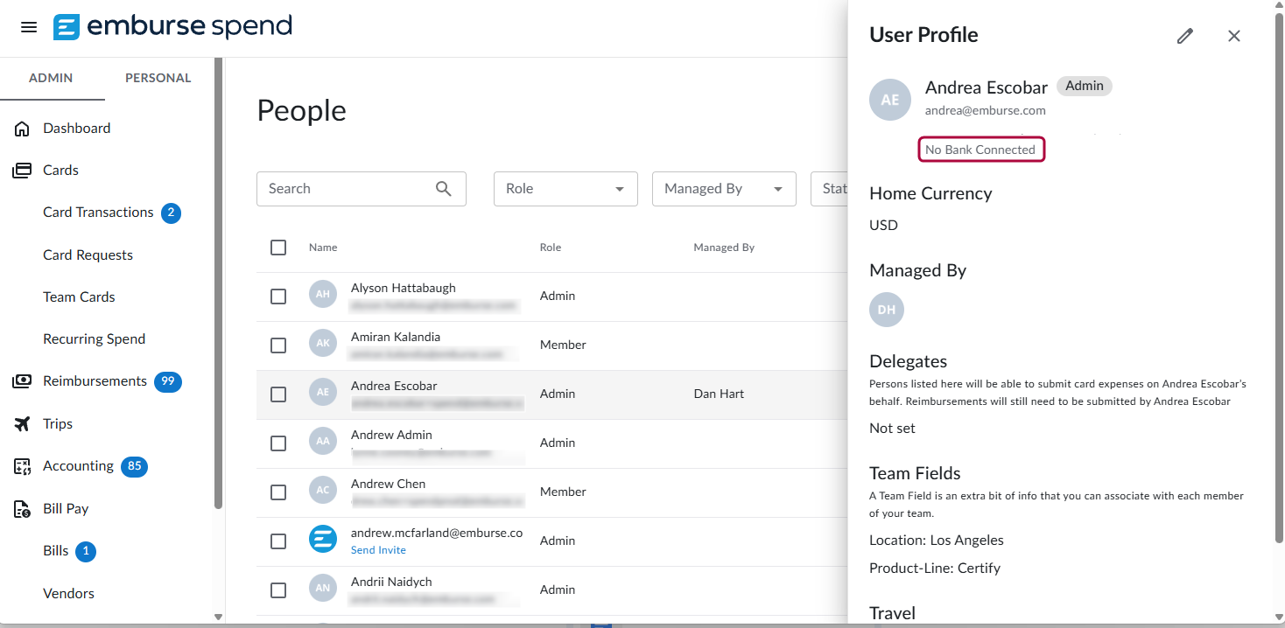Click the Accounting icon in sidebar
The height and width of the screenshot is (628, 1285).
23,466
